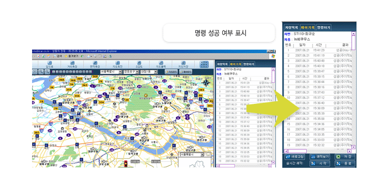Click the enlarged panel's vertical scrollbar down arrow
The image size is (372, 186).
click(353, 147)
